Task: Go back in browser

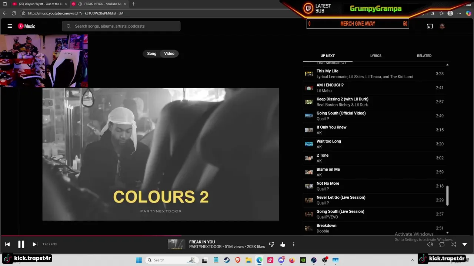Action: [5, 13]
